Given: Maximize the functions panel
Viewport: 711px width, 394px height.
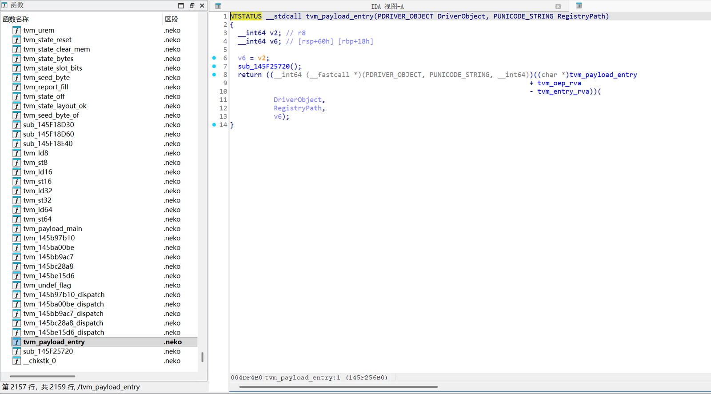Looking at the screenshot, I should coord(181,5).
